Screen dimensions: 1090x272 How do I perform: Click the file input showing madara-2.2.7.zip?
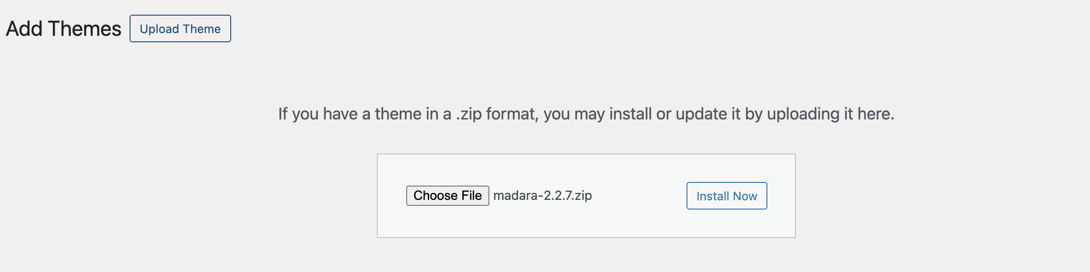point(499,196)
